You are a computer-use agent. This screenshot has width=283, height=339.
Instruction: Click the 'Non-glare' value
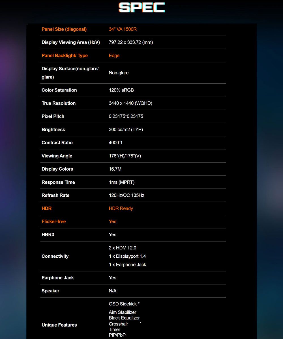click(x=119, y=73)
